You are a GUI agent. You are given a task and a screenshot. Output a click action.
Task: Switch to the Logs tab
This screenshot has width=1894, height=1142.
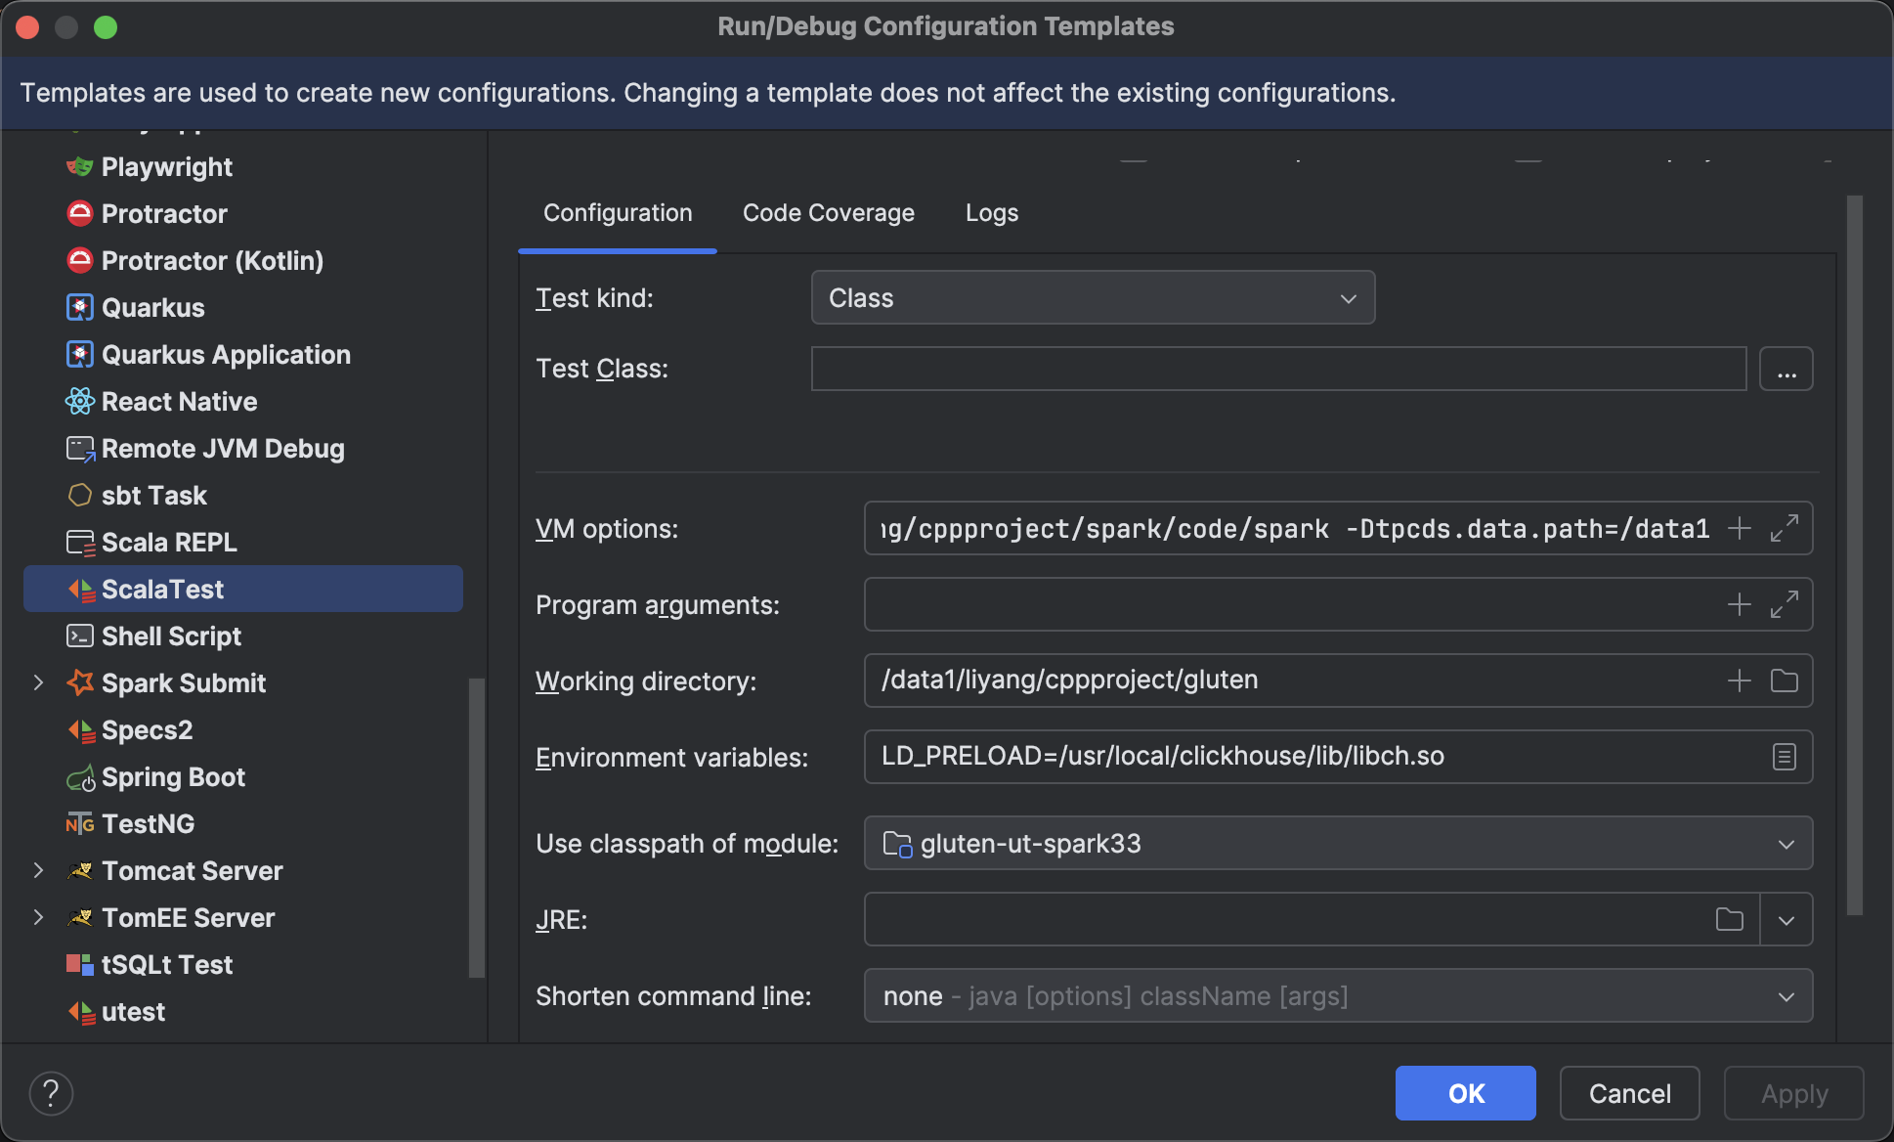[x=991, y=213]
